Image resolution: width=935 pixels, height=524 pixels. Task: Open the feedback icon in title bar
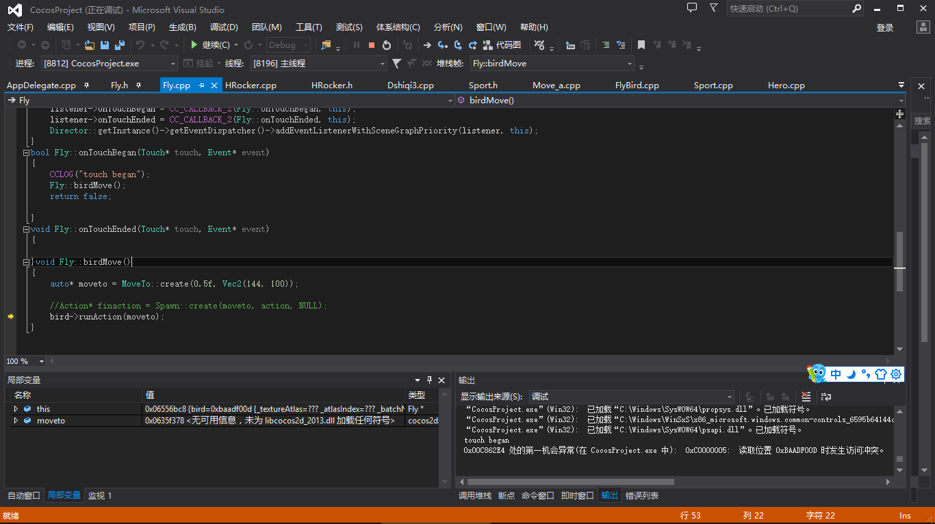click(692, 8)
